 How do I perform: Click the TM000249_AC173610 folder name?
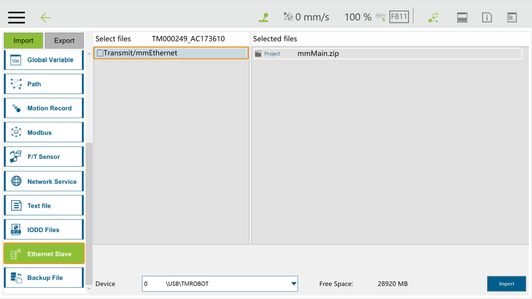pyautogui.click(x=188, y=39)
